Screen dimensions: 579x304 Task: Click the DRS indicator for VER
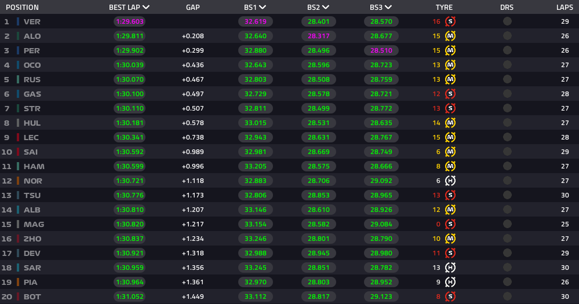[x=507, y=21]
